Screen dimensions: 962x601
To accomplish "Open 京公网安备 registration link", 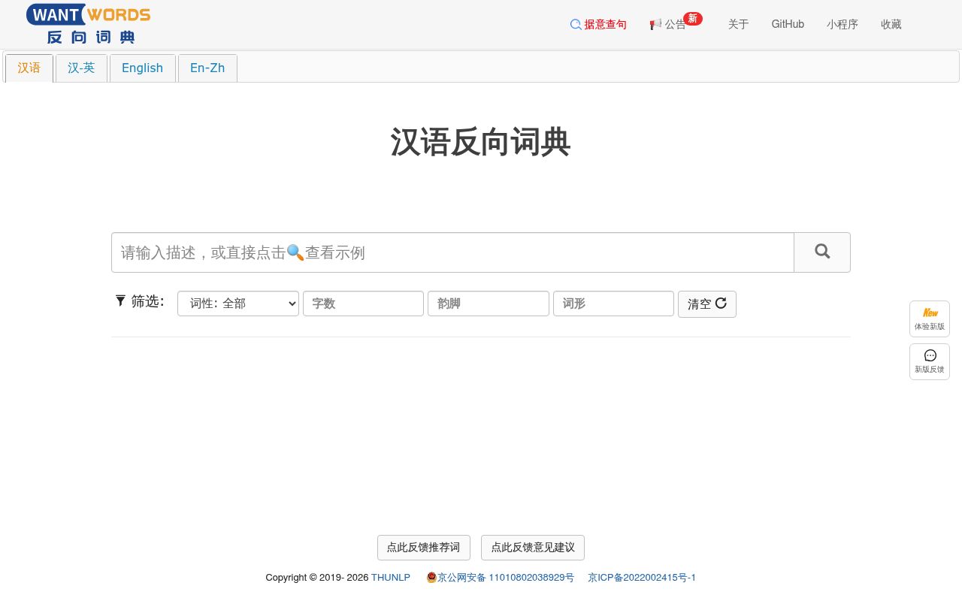I will click(x=501, y=578).
